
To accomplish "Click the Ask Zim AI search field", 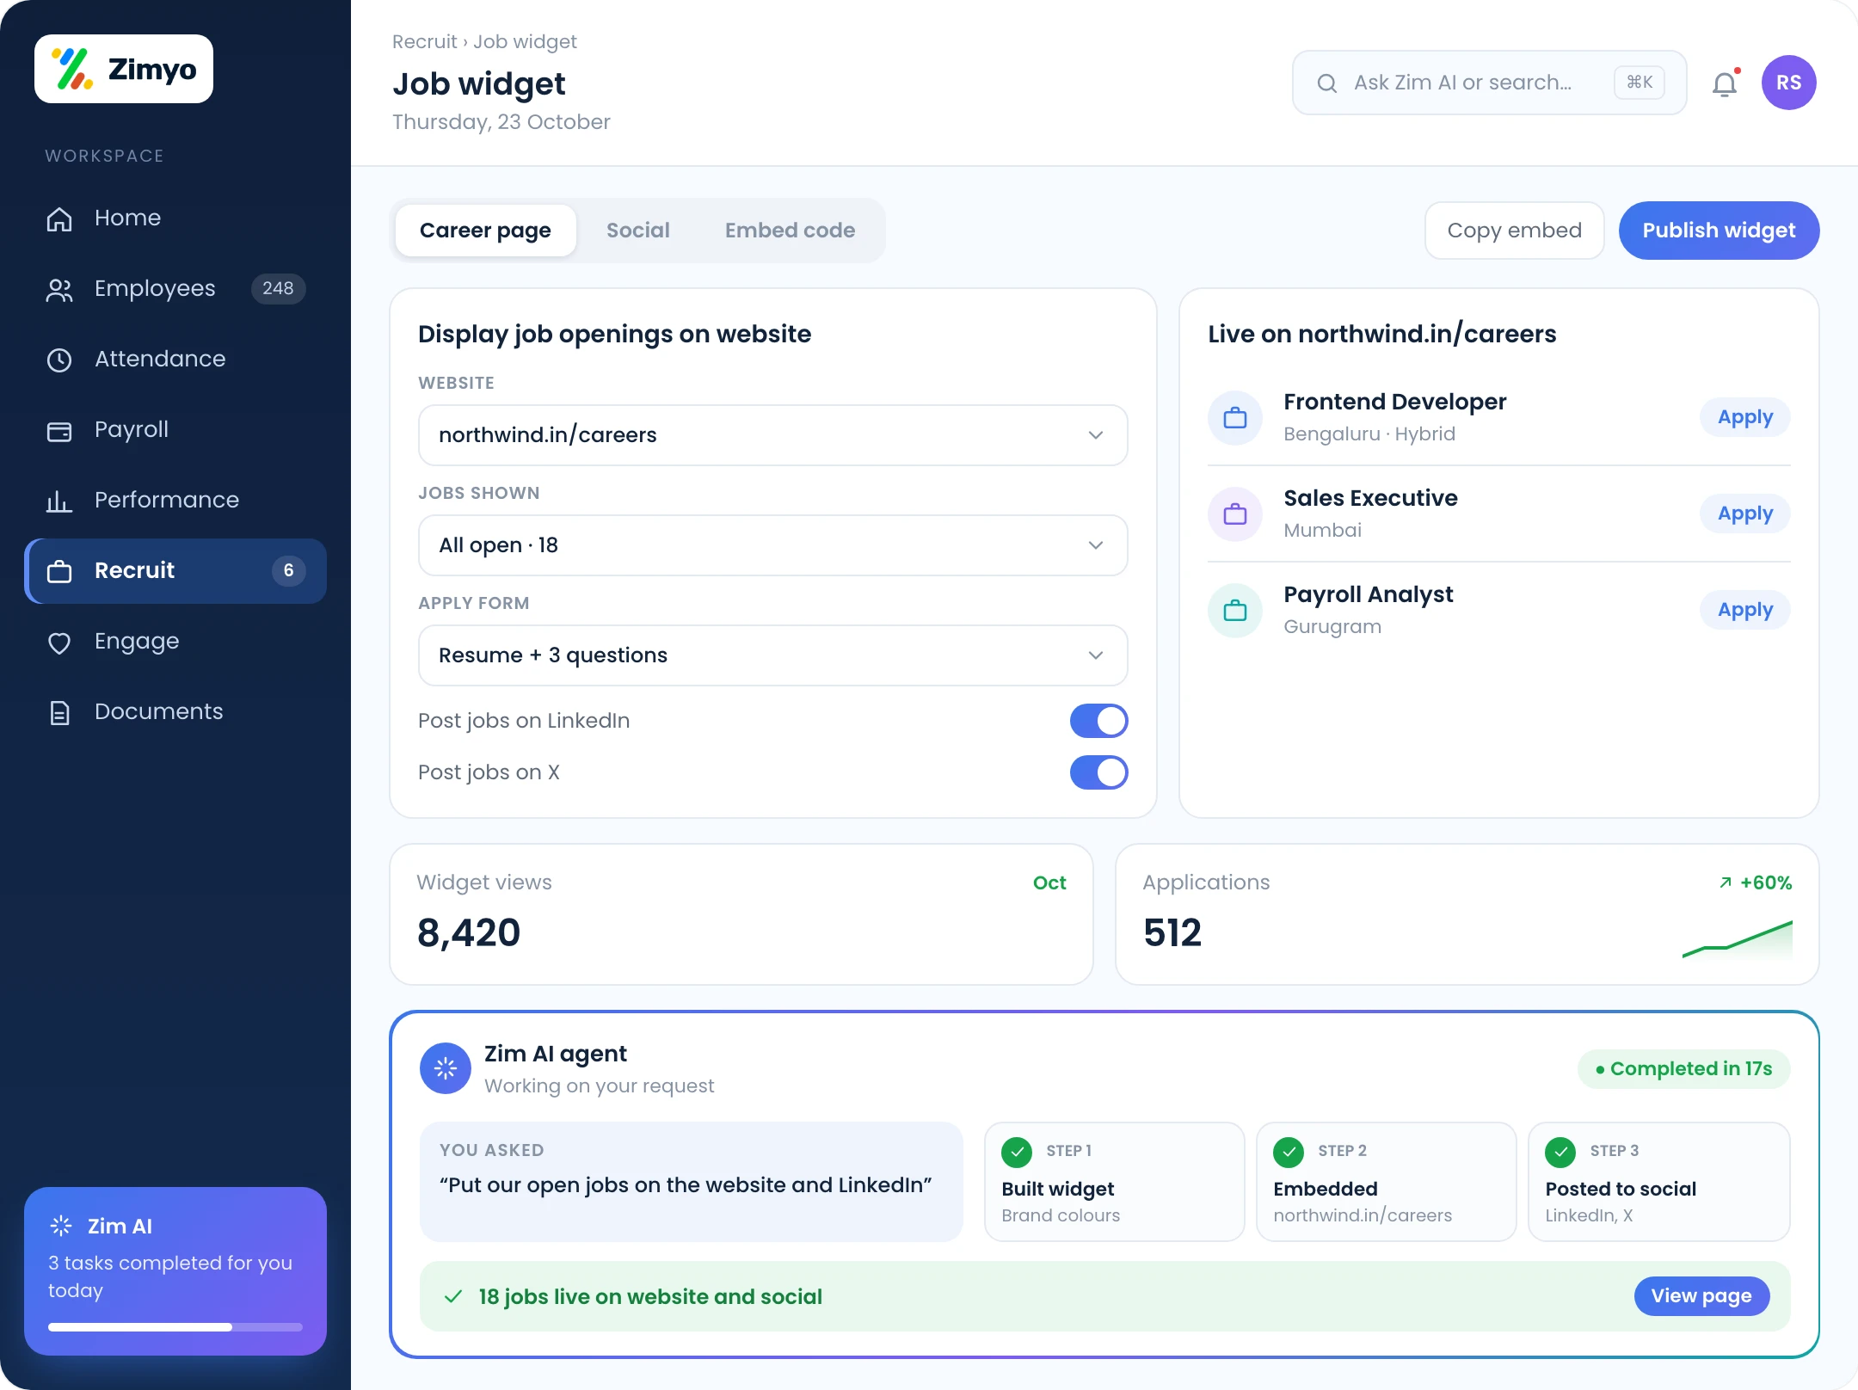I will tap(1489, 83).
